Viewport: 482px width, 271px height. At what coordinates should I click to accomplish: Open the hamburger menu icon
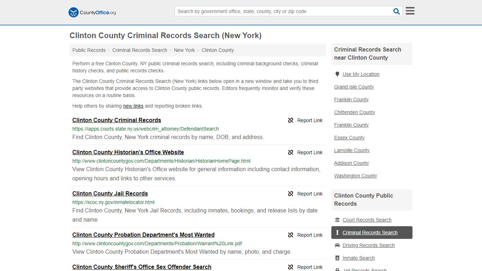[x=410, y=11]
